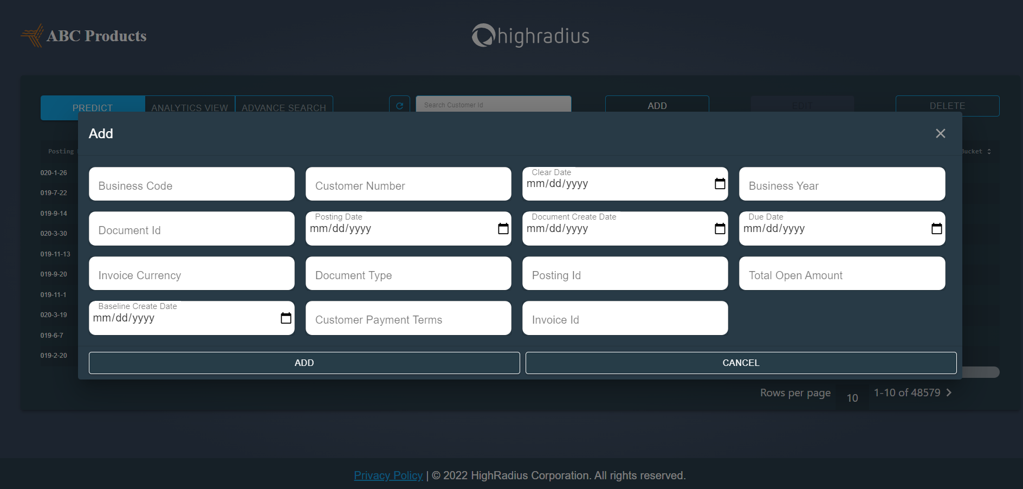This screenshot has width=1023, height=489.
Task: Click the Search Customer Id box
Action: pyautogui.click(x=493, y=105)
